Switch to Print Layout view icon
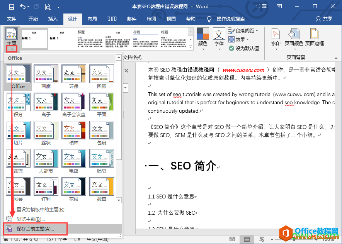Image resolution: width=342 pixels, height=244 pixels. (x=247, y=239)
